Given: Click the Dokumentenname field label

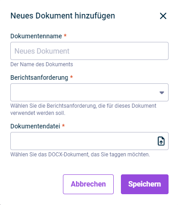Looking at the screenshot, I should click(36, 36).
